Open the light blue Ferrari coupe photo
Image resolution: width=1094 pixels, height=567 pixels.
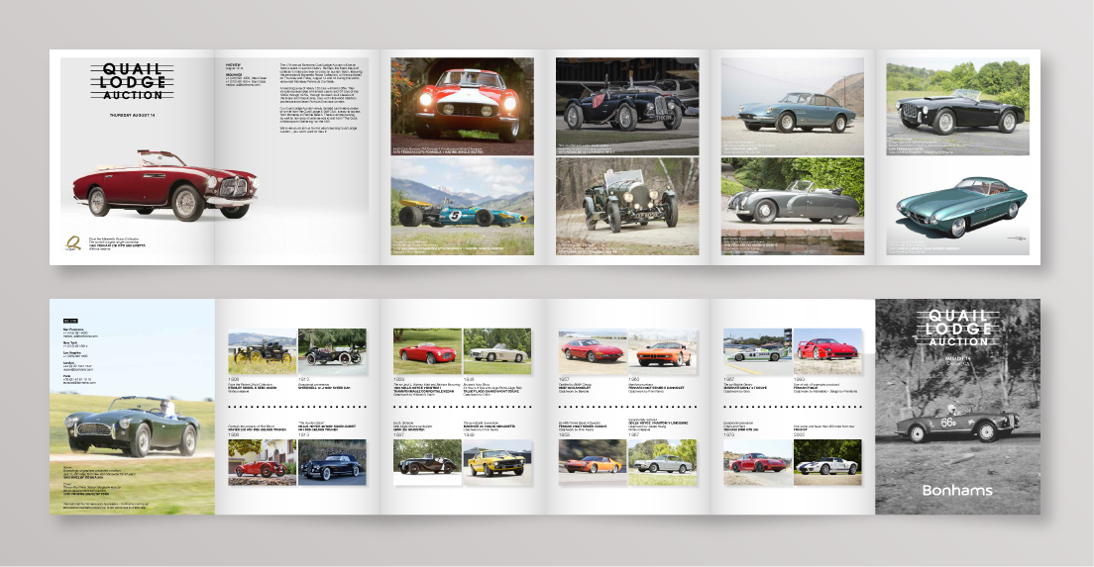pyautogui.click(x=793, y=106)
